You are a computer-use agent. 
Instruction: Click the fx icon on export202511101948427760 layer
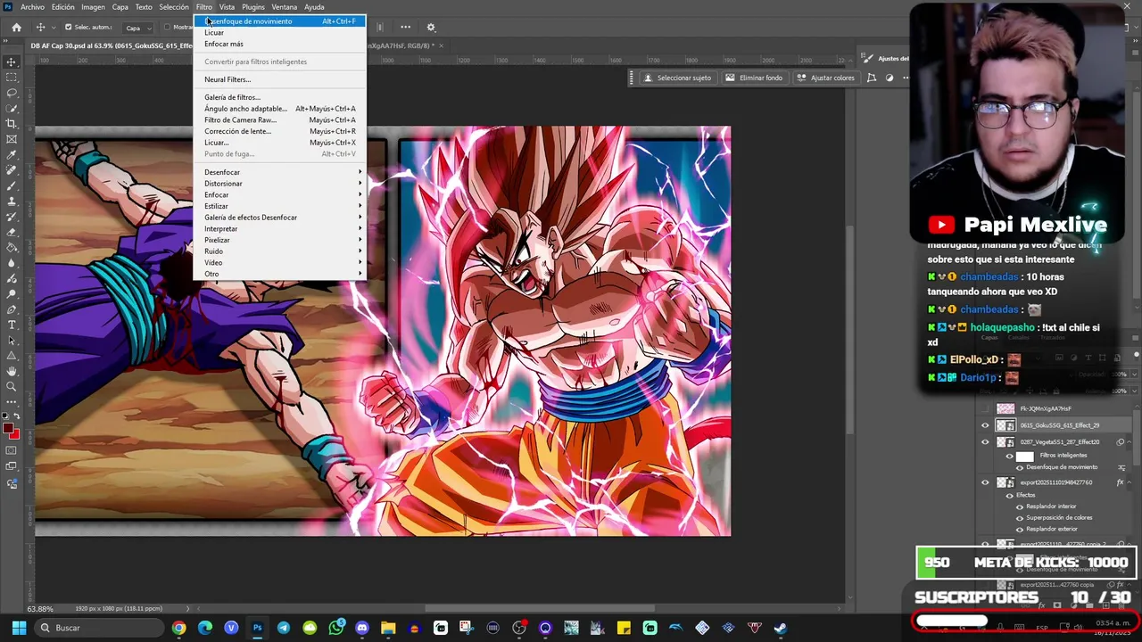(x=1121, y=482)
